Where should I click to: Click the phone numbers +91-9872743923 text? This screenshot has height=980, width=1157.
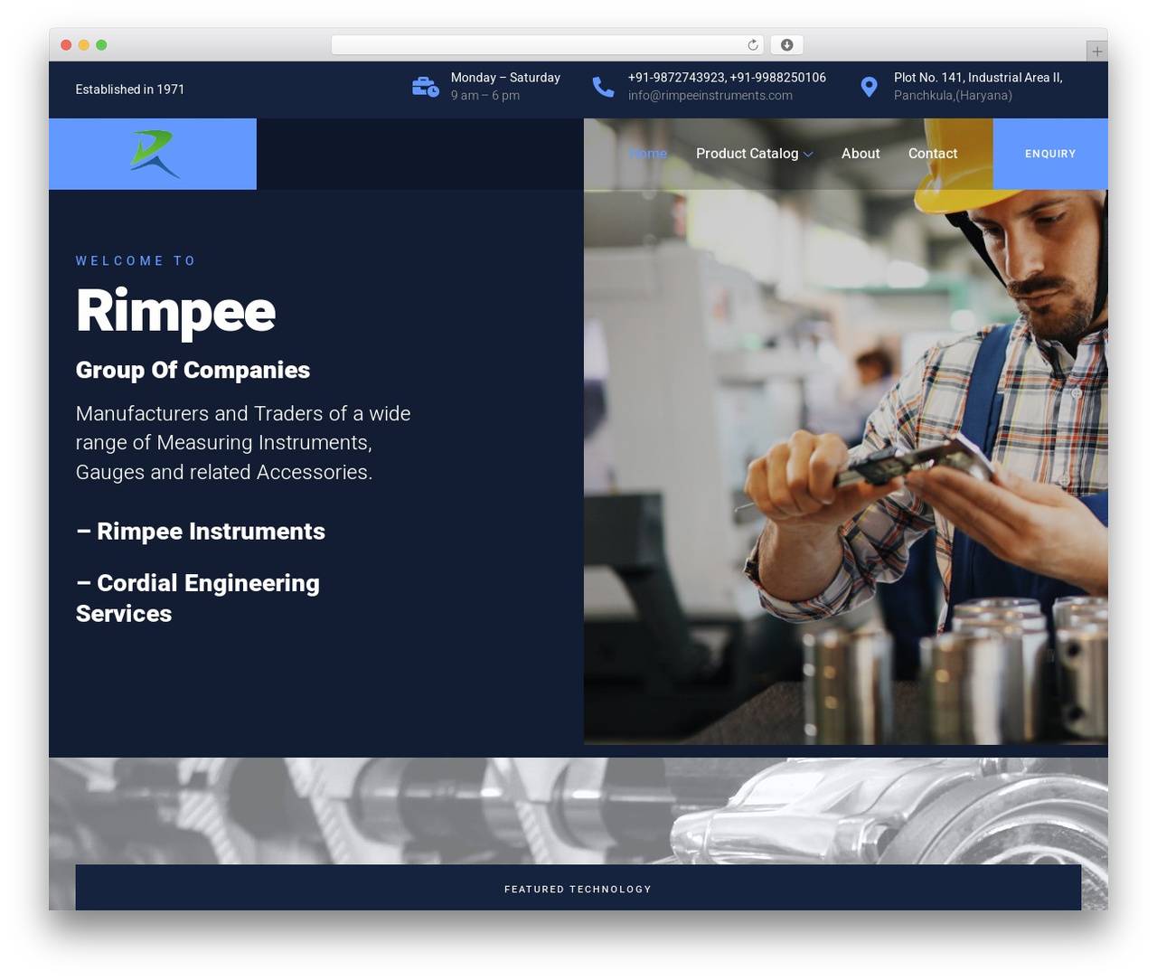[677, 78]
